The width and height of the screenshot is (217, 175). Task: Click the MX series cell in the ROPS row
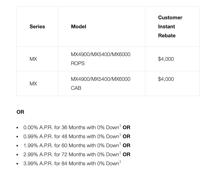[33, 59]
